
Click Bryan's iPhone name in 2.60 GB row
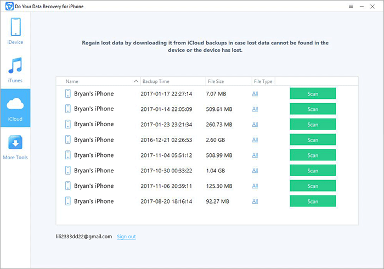(x=94, y=139)
